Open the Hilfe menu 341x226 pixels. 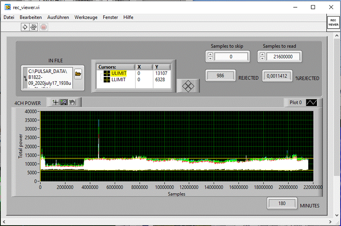[x=128, y=17]
